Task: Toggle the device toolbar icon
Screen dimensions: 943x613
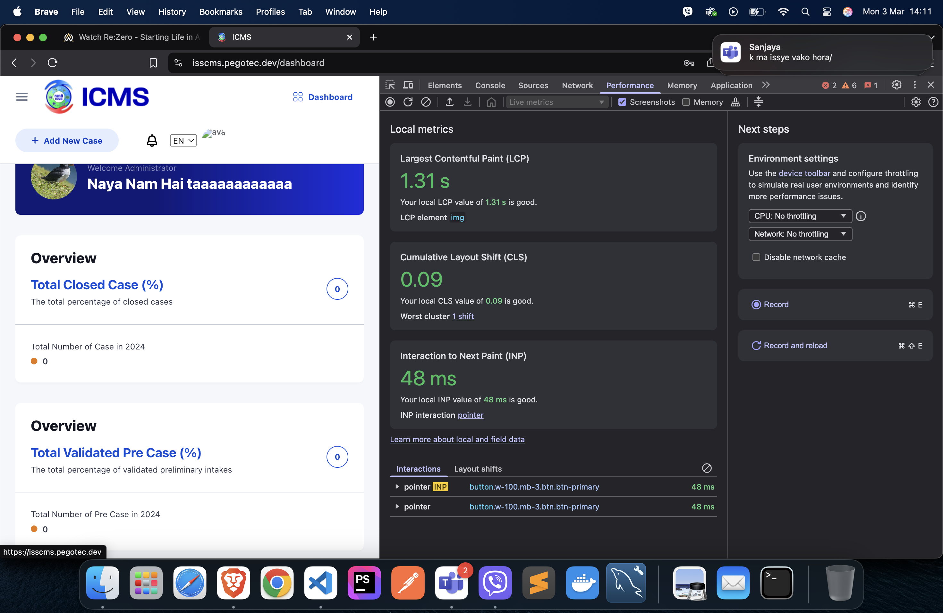Action: click(x=408, y=85)
